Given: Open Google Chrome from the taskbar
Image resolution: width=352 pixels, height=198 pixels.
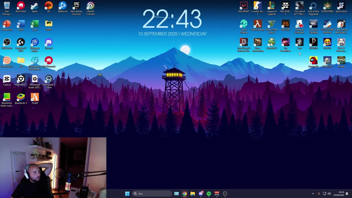Looking at the screenshot, I should point(185,194).
